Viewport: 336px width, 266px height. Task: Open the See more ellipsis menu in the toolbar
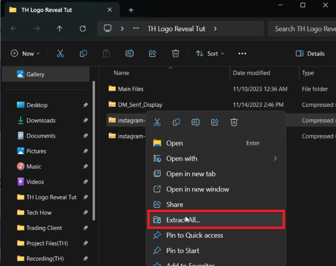[x=242, y=53]
